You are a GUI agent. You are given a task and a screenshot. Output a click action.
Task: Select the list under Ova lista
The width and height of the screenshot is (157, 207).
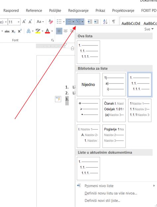coord(88,52)
